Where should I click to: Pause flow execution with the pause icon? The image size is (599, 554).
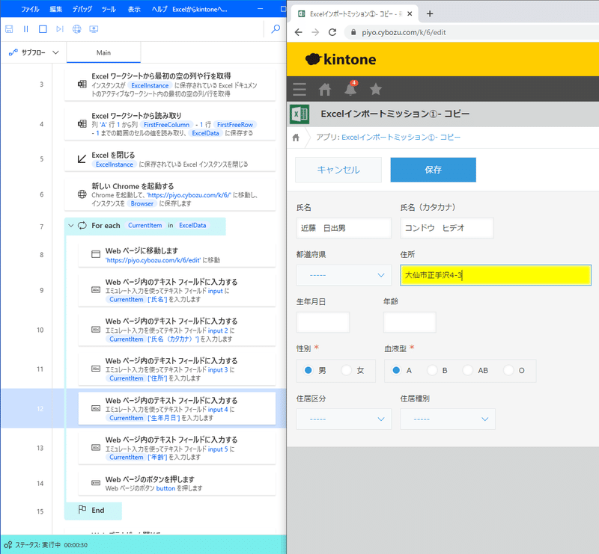click(x=25, y=28)
